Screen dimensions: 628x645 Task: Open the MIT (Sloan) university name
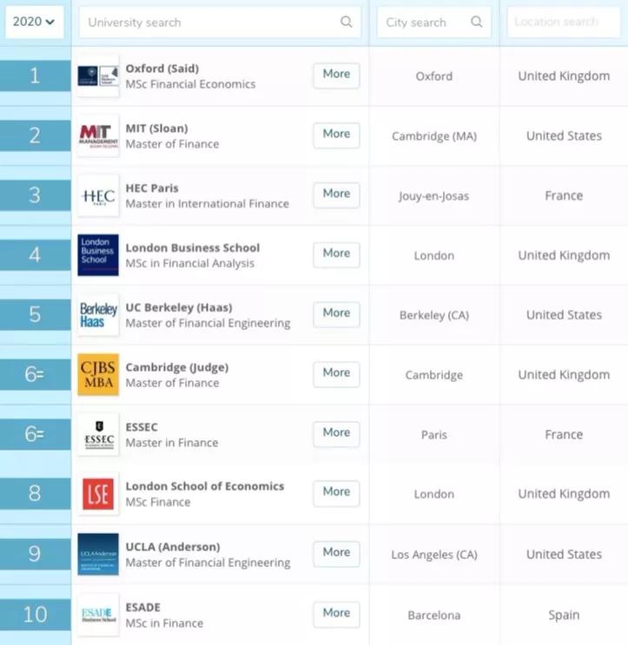point(157,128)
